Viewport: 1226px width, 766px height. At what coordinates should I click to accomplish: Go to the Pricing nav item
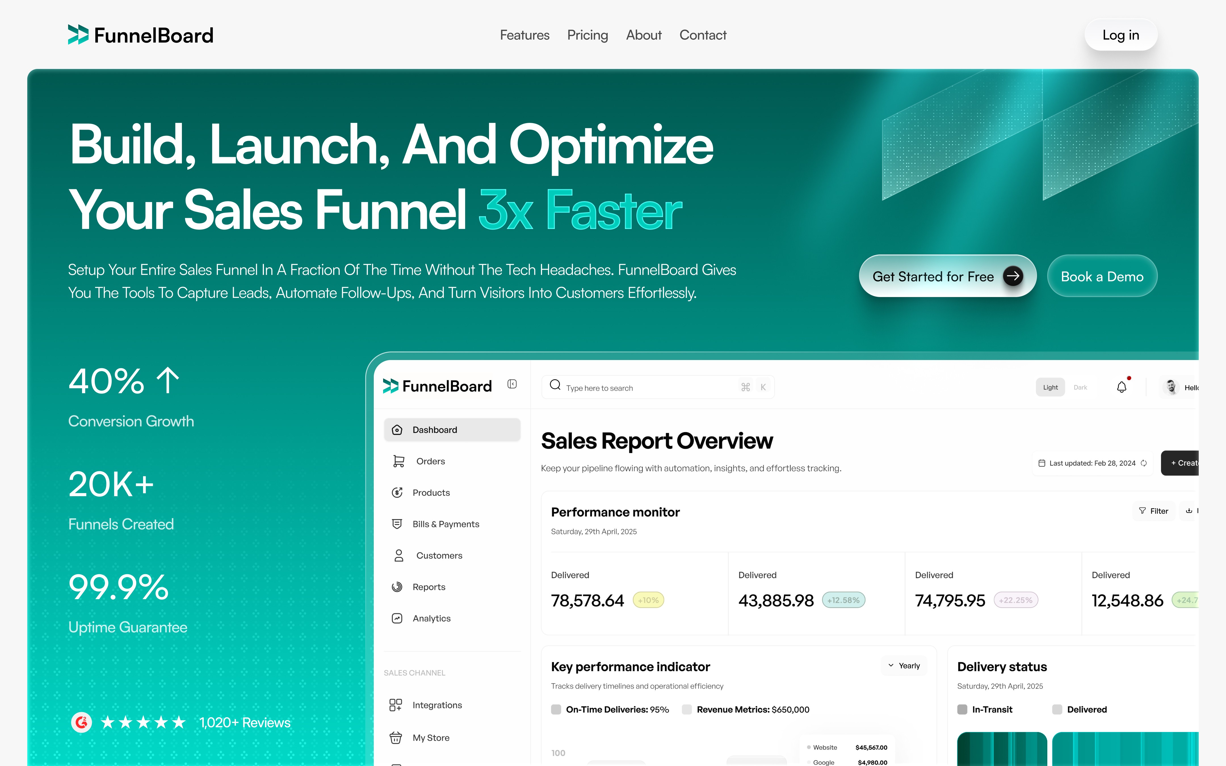click(587, 35)
